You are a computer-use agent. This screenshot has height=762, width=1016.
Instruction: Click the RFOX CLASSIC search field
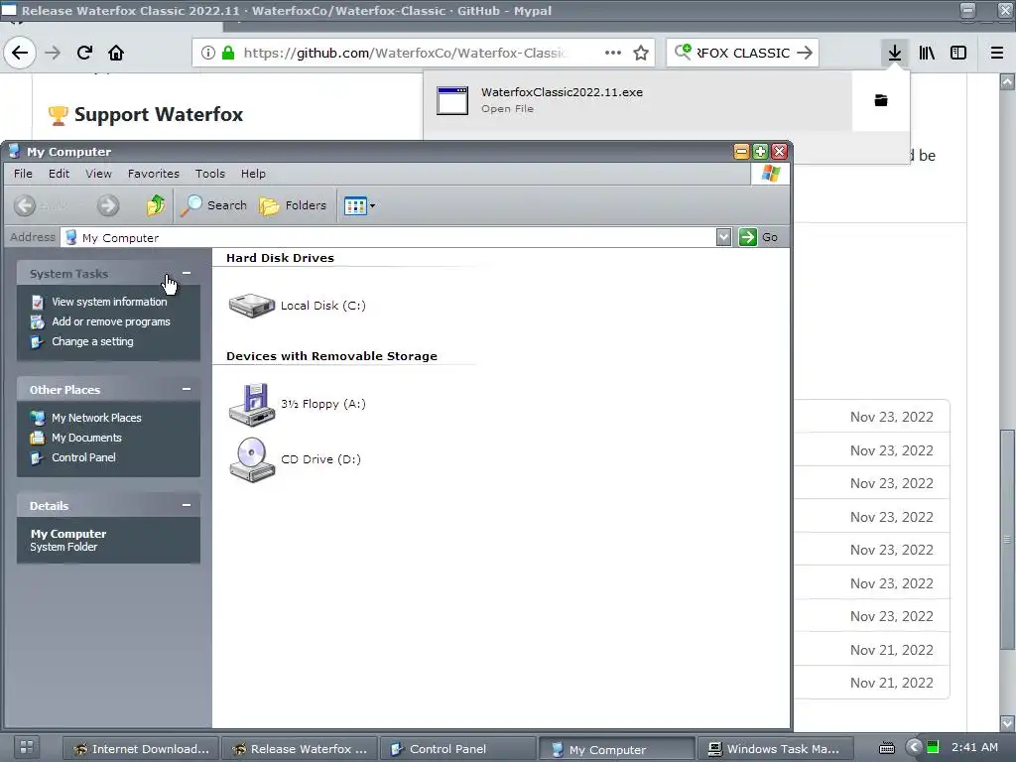[x=744, y=53]
